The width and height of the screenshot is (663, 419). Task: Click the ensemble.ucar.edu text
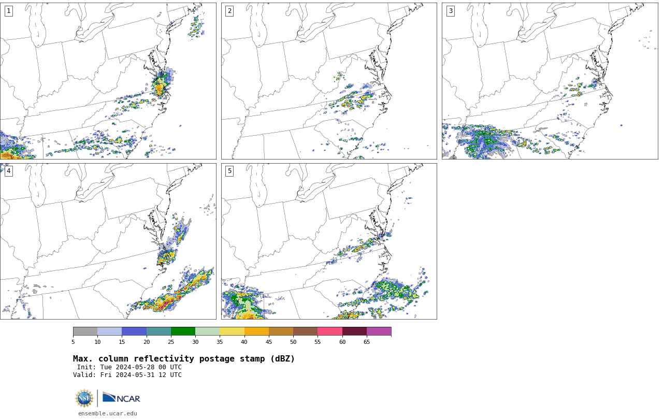point(108,413)
